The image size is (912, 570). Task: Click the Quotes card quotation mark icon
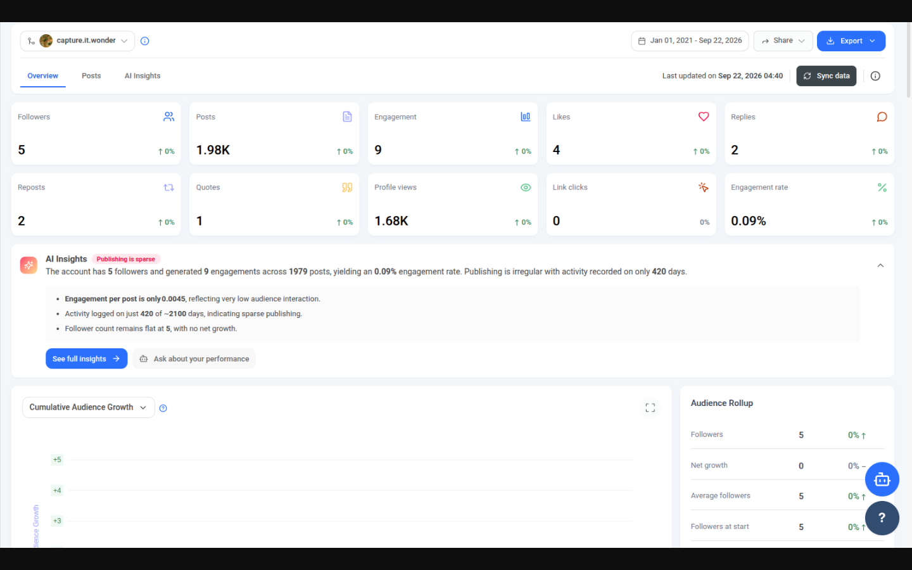(x=347, y=187)
